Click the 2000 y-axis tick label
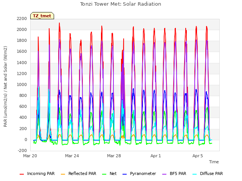242x181 pixels. 22,29
